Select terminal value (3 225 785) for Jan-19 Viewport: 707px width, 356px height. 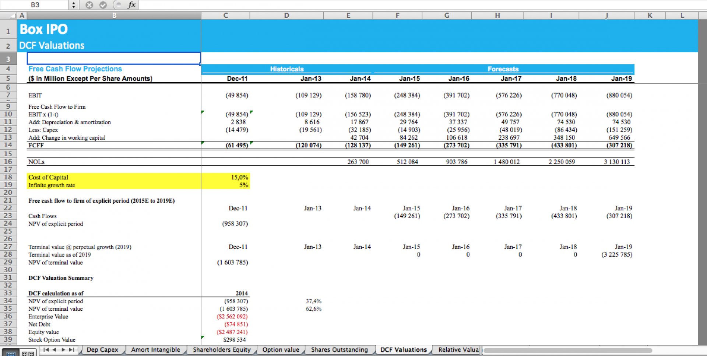pos(617,255)
